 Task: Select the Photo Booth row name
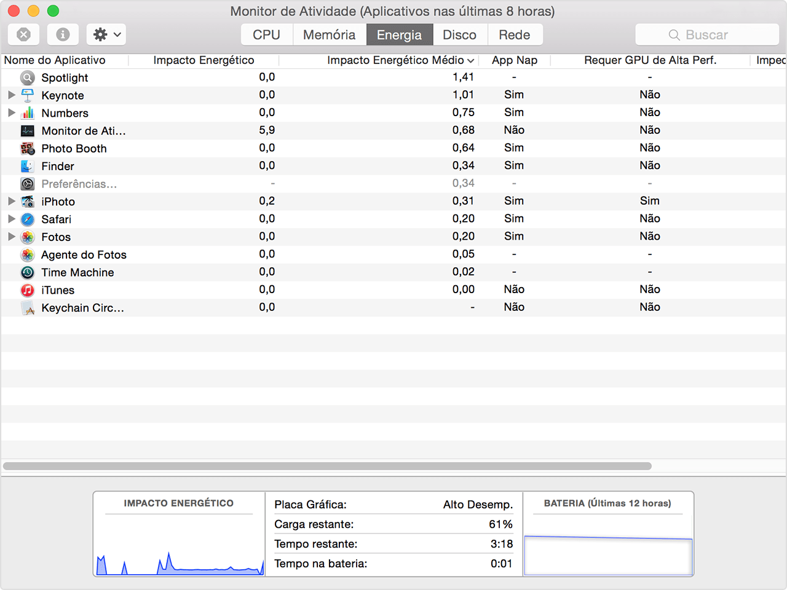tap(74, 149)
